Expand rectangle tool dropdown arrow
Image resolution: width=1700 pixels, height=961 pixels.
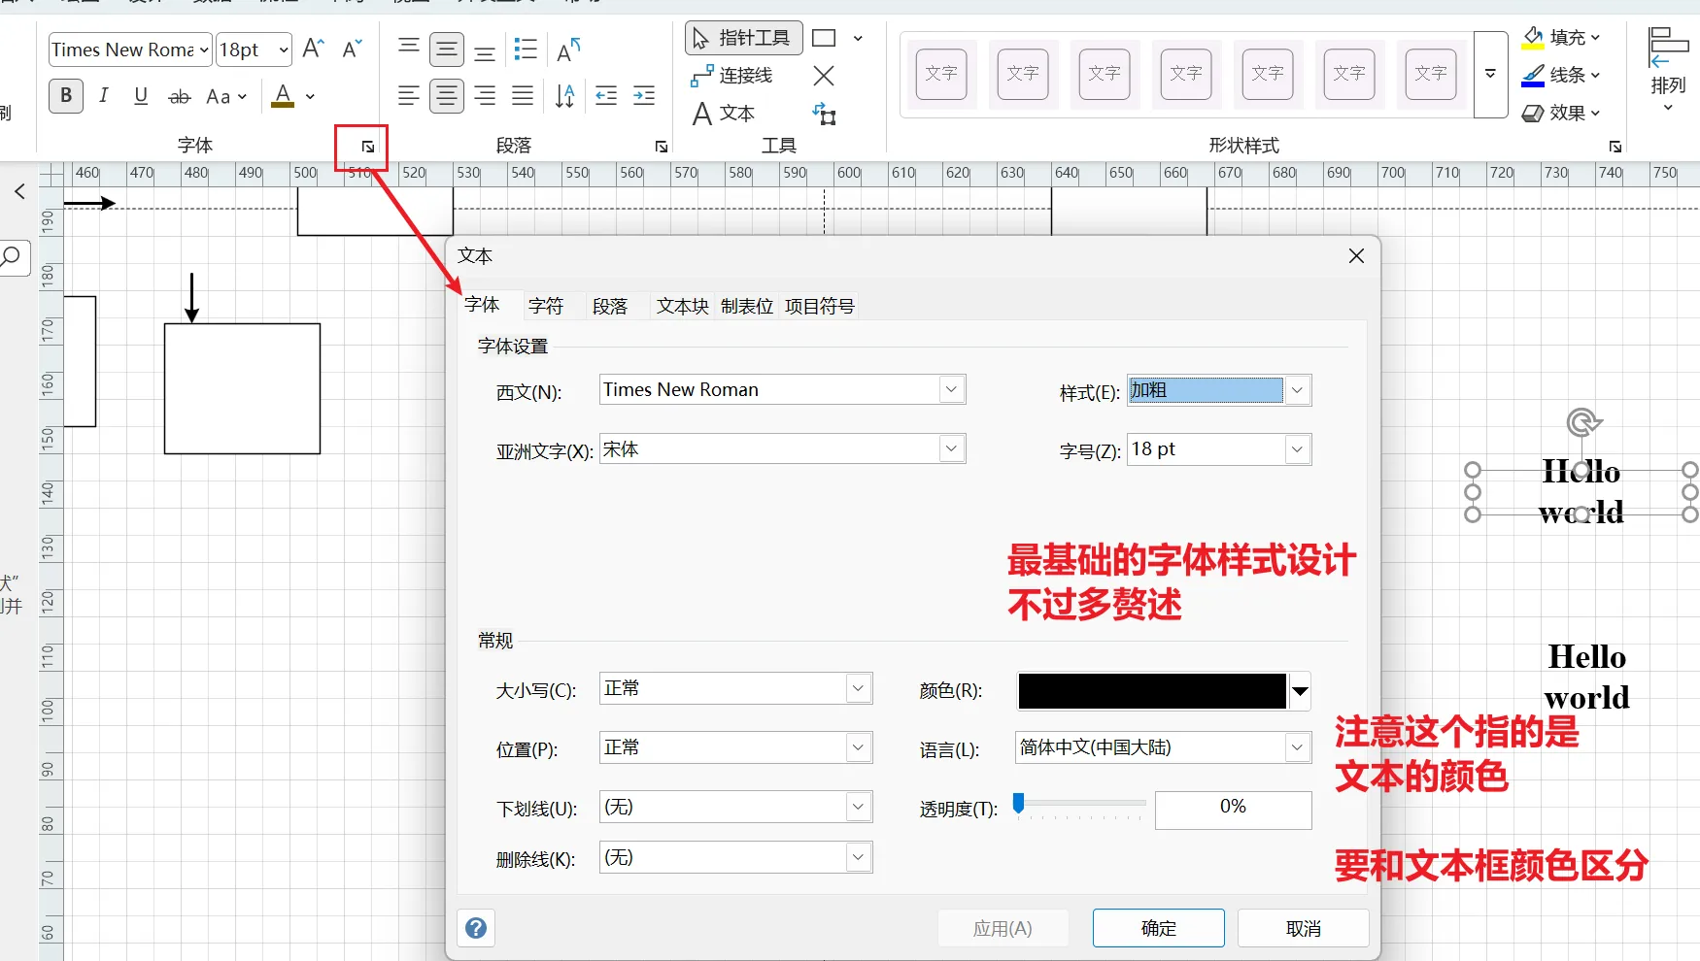858,38
